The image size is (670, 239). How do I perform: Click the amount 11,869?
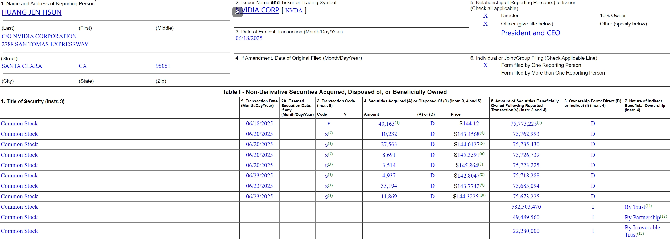pos(389,197)
